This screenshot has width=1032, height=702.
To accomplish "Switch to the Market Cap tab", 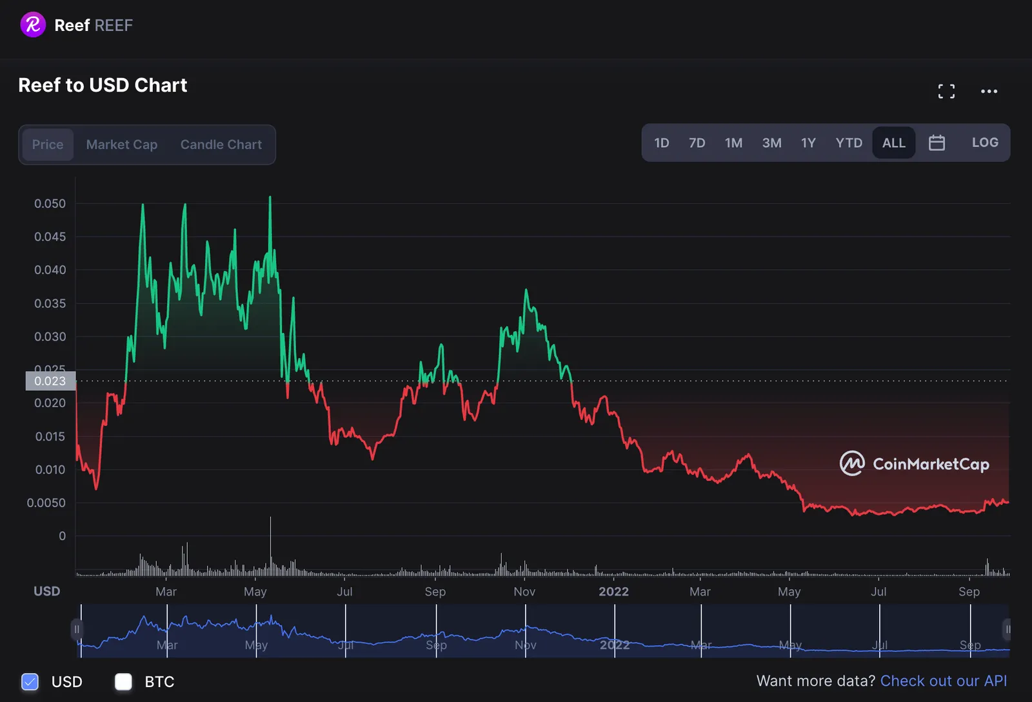I will [x=122, y=145].
